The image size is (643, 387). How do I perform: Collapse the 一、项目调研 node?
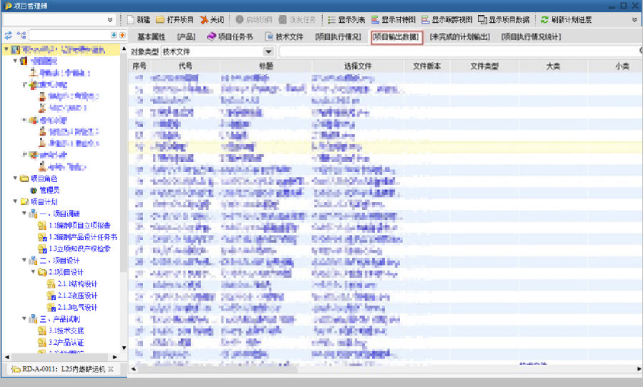coord(24,213)
